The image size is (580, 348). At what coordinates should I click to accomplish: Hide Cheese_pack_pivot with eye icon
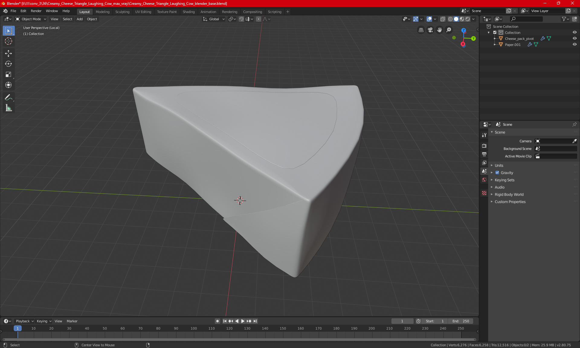click(x=575, y=38)
